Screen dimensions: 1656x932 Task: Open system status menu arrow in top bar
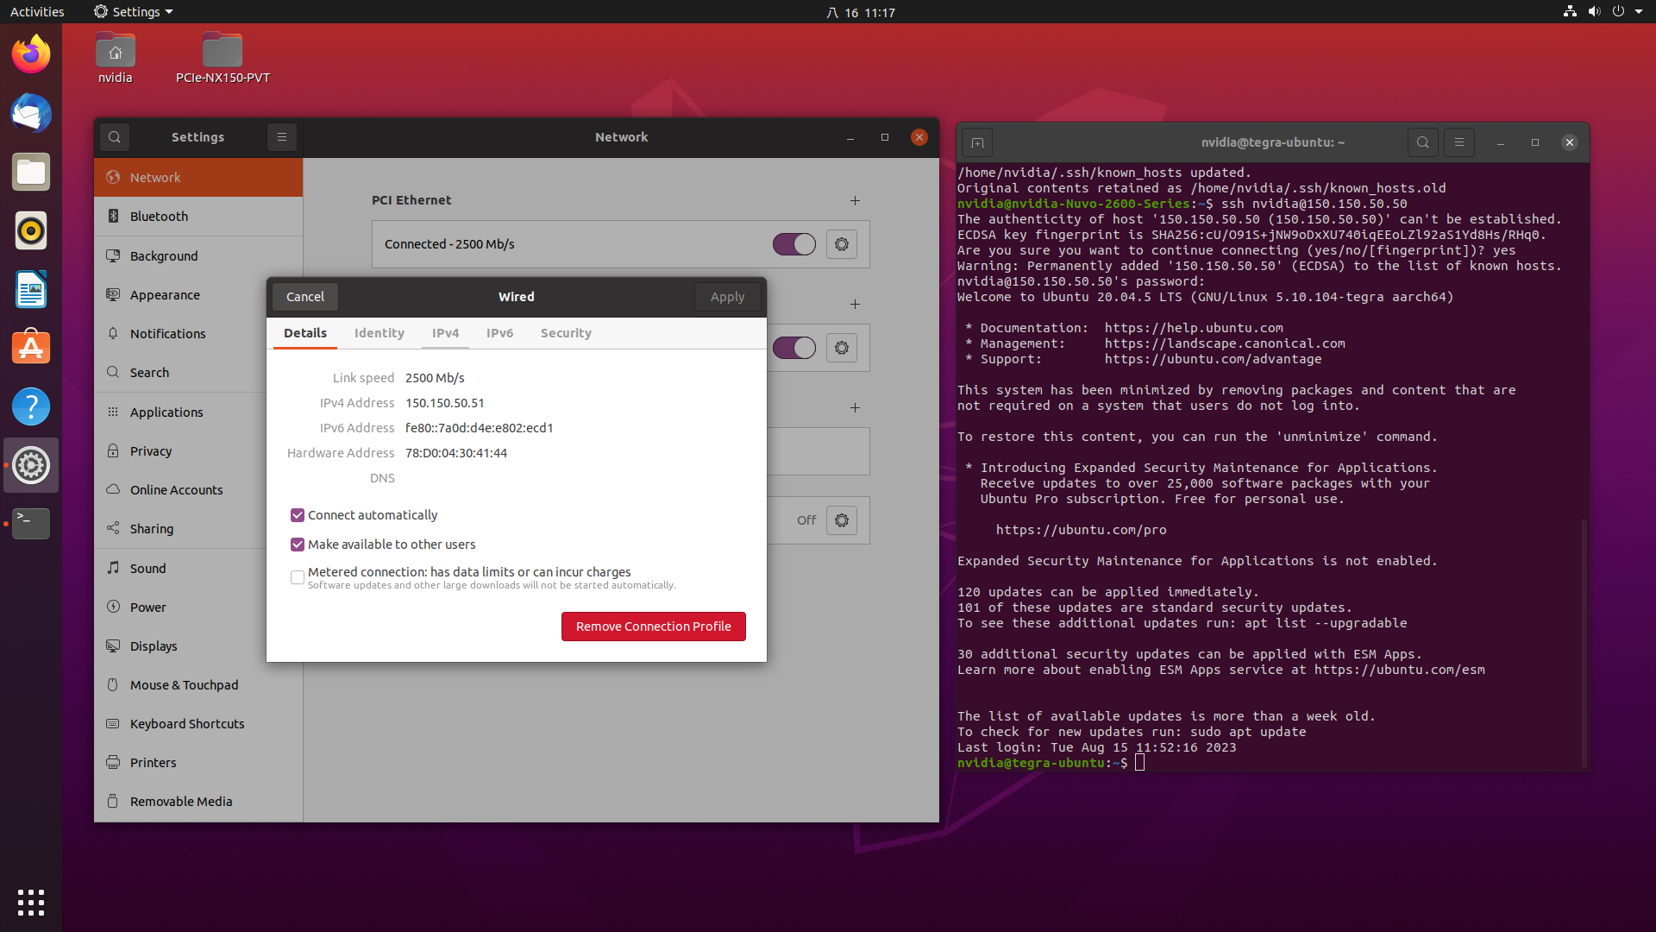[1639, 12]
